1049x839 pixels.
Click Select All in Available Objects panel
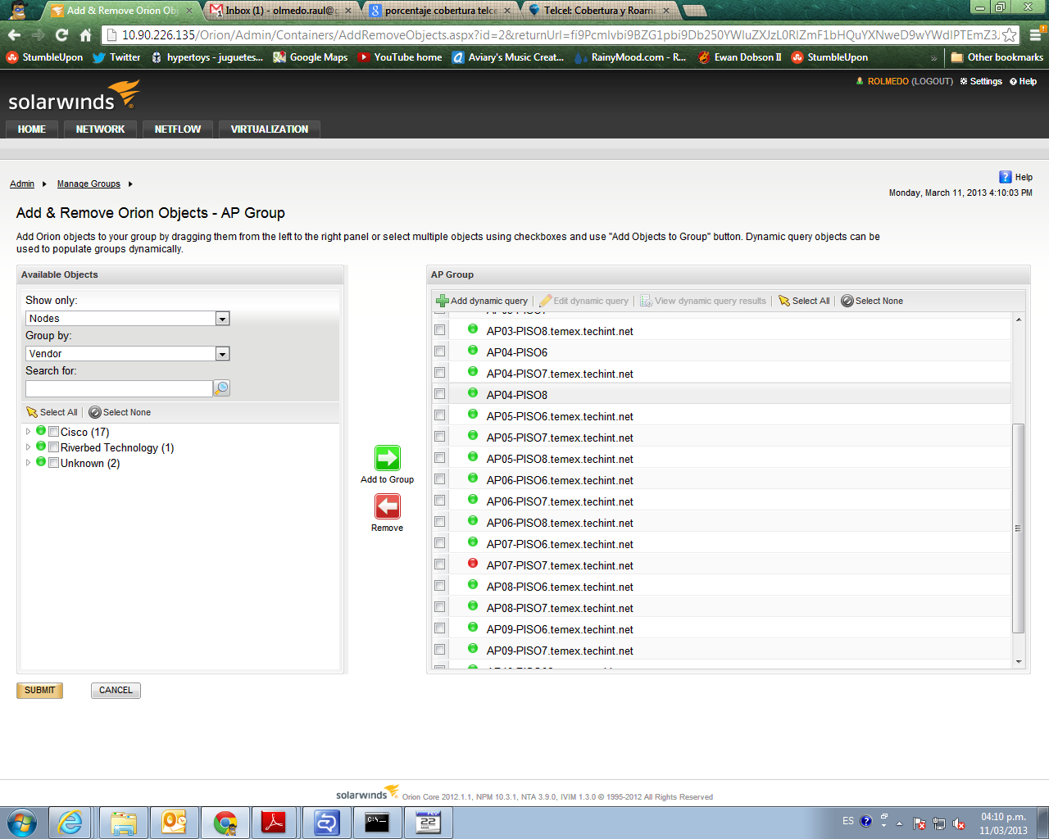tap(52, 412)
